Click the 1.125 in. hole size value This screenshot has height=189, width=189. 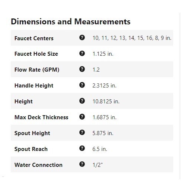(x=103, y=54)
